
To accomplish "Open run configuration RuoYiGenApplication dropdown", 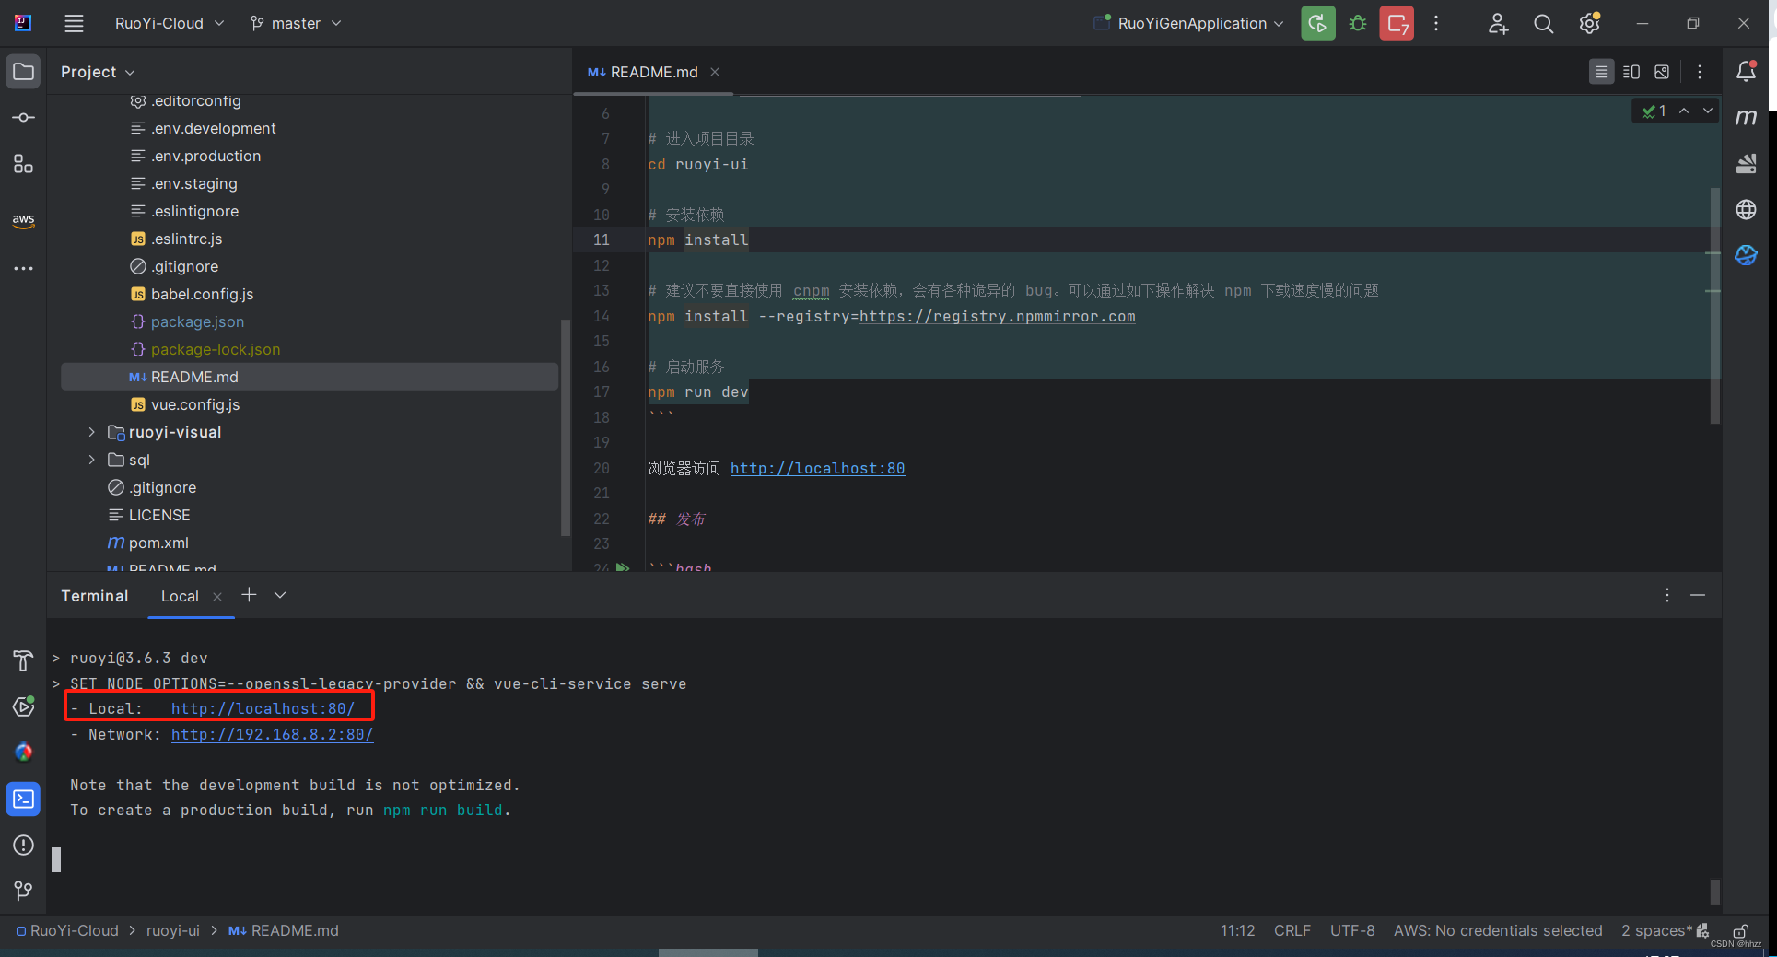I will pyautogui.click(x=1188, y=24).
